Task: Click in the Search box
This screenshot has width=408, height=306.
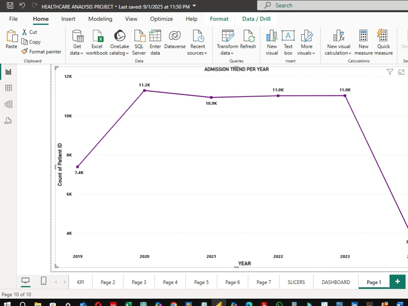Action: (x=333, y=5)
